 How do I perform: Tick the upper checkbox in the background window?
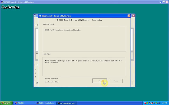[x=35, y=25]
